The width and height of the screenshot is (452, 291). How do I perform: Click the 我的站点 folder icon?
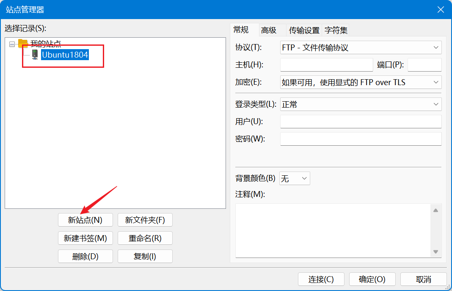coord(23,44)
